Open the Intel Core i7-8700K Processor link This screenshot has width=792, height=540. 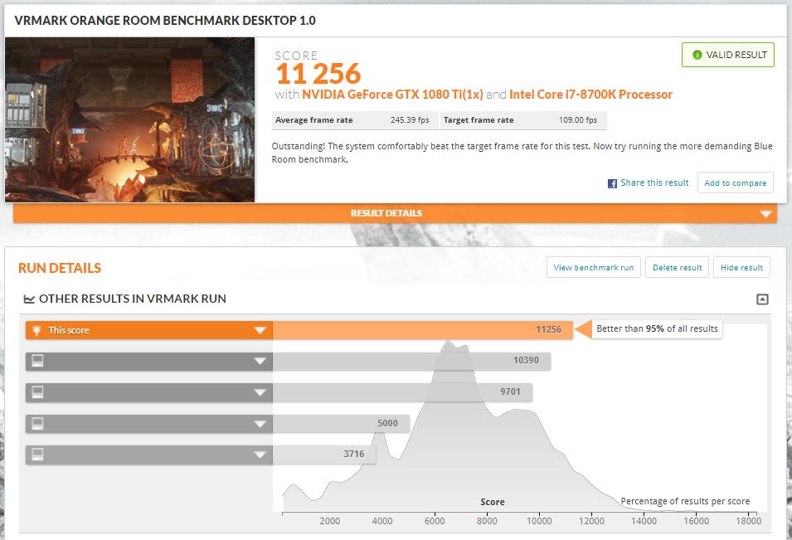click(x=590, y=95)
